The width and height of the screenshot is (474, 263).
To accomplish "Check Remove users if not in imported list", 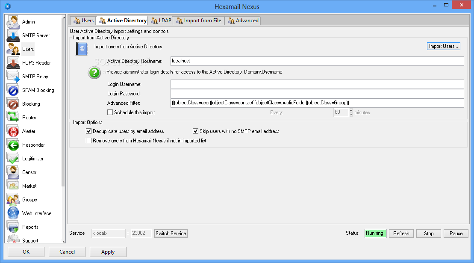I will pyautogui.click(x=88, y=141).
